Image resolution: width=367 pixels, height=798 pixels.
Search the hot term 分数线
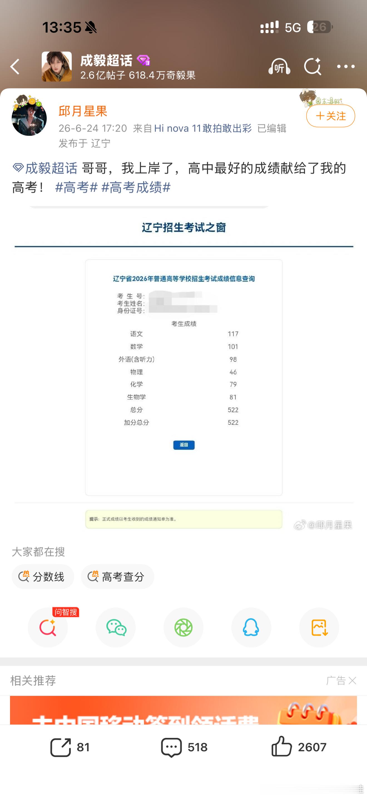coord(43,577)
